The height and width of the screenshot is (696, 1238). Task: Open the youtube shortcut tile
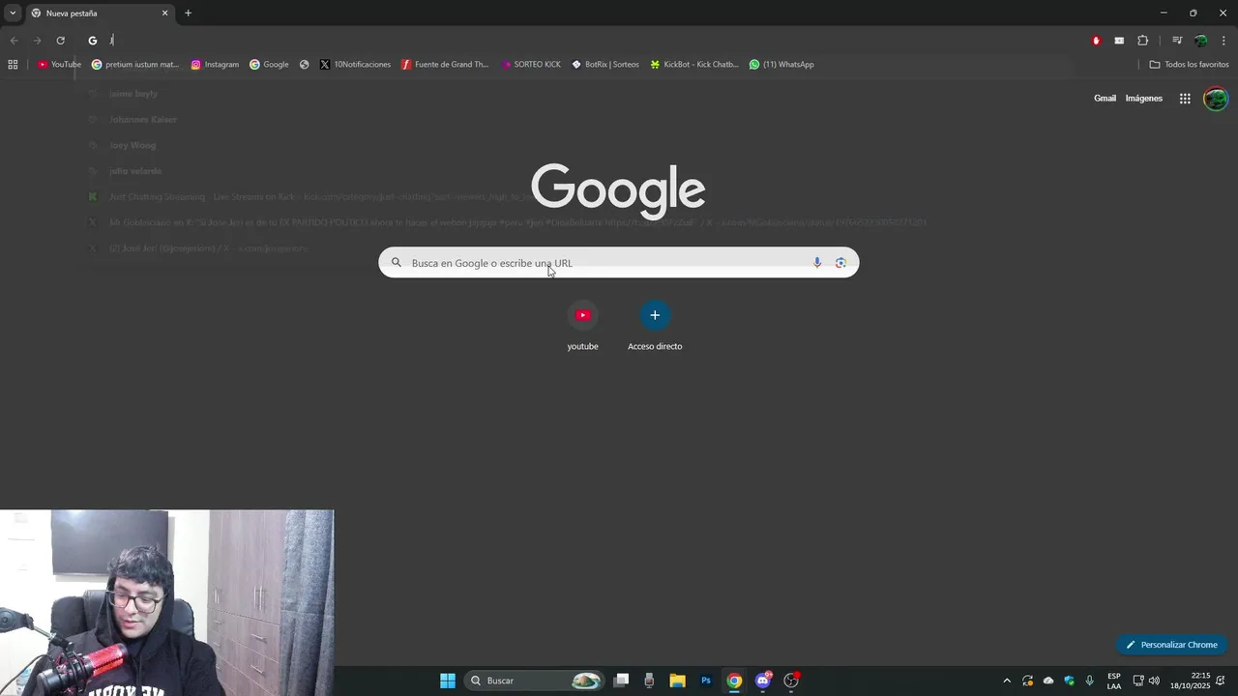click(x=582, y=326)
